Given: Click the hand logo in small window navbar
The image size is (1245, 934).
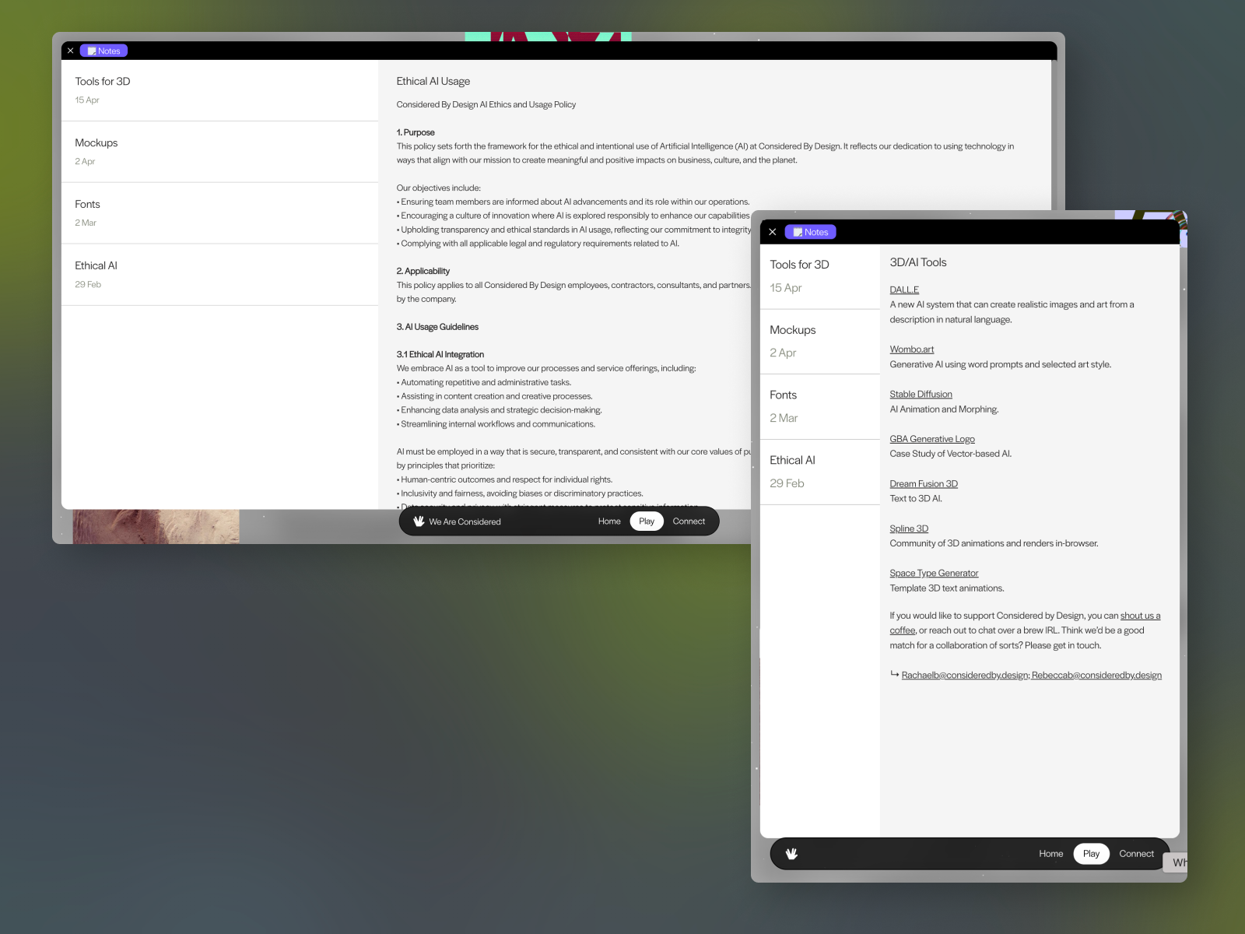Looking at the screenshot, I should (791, 854).
